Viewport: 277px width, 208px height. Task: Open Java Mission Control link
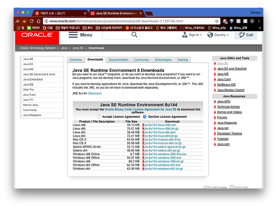tap(231, 90)
